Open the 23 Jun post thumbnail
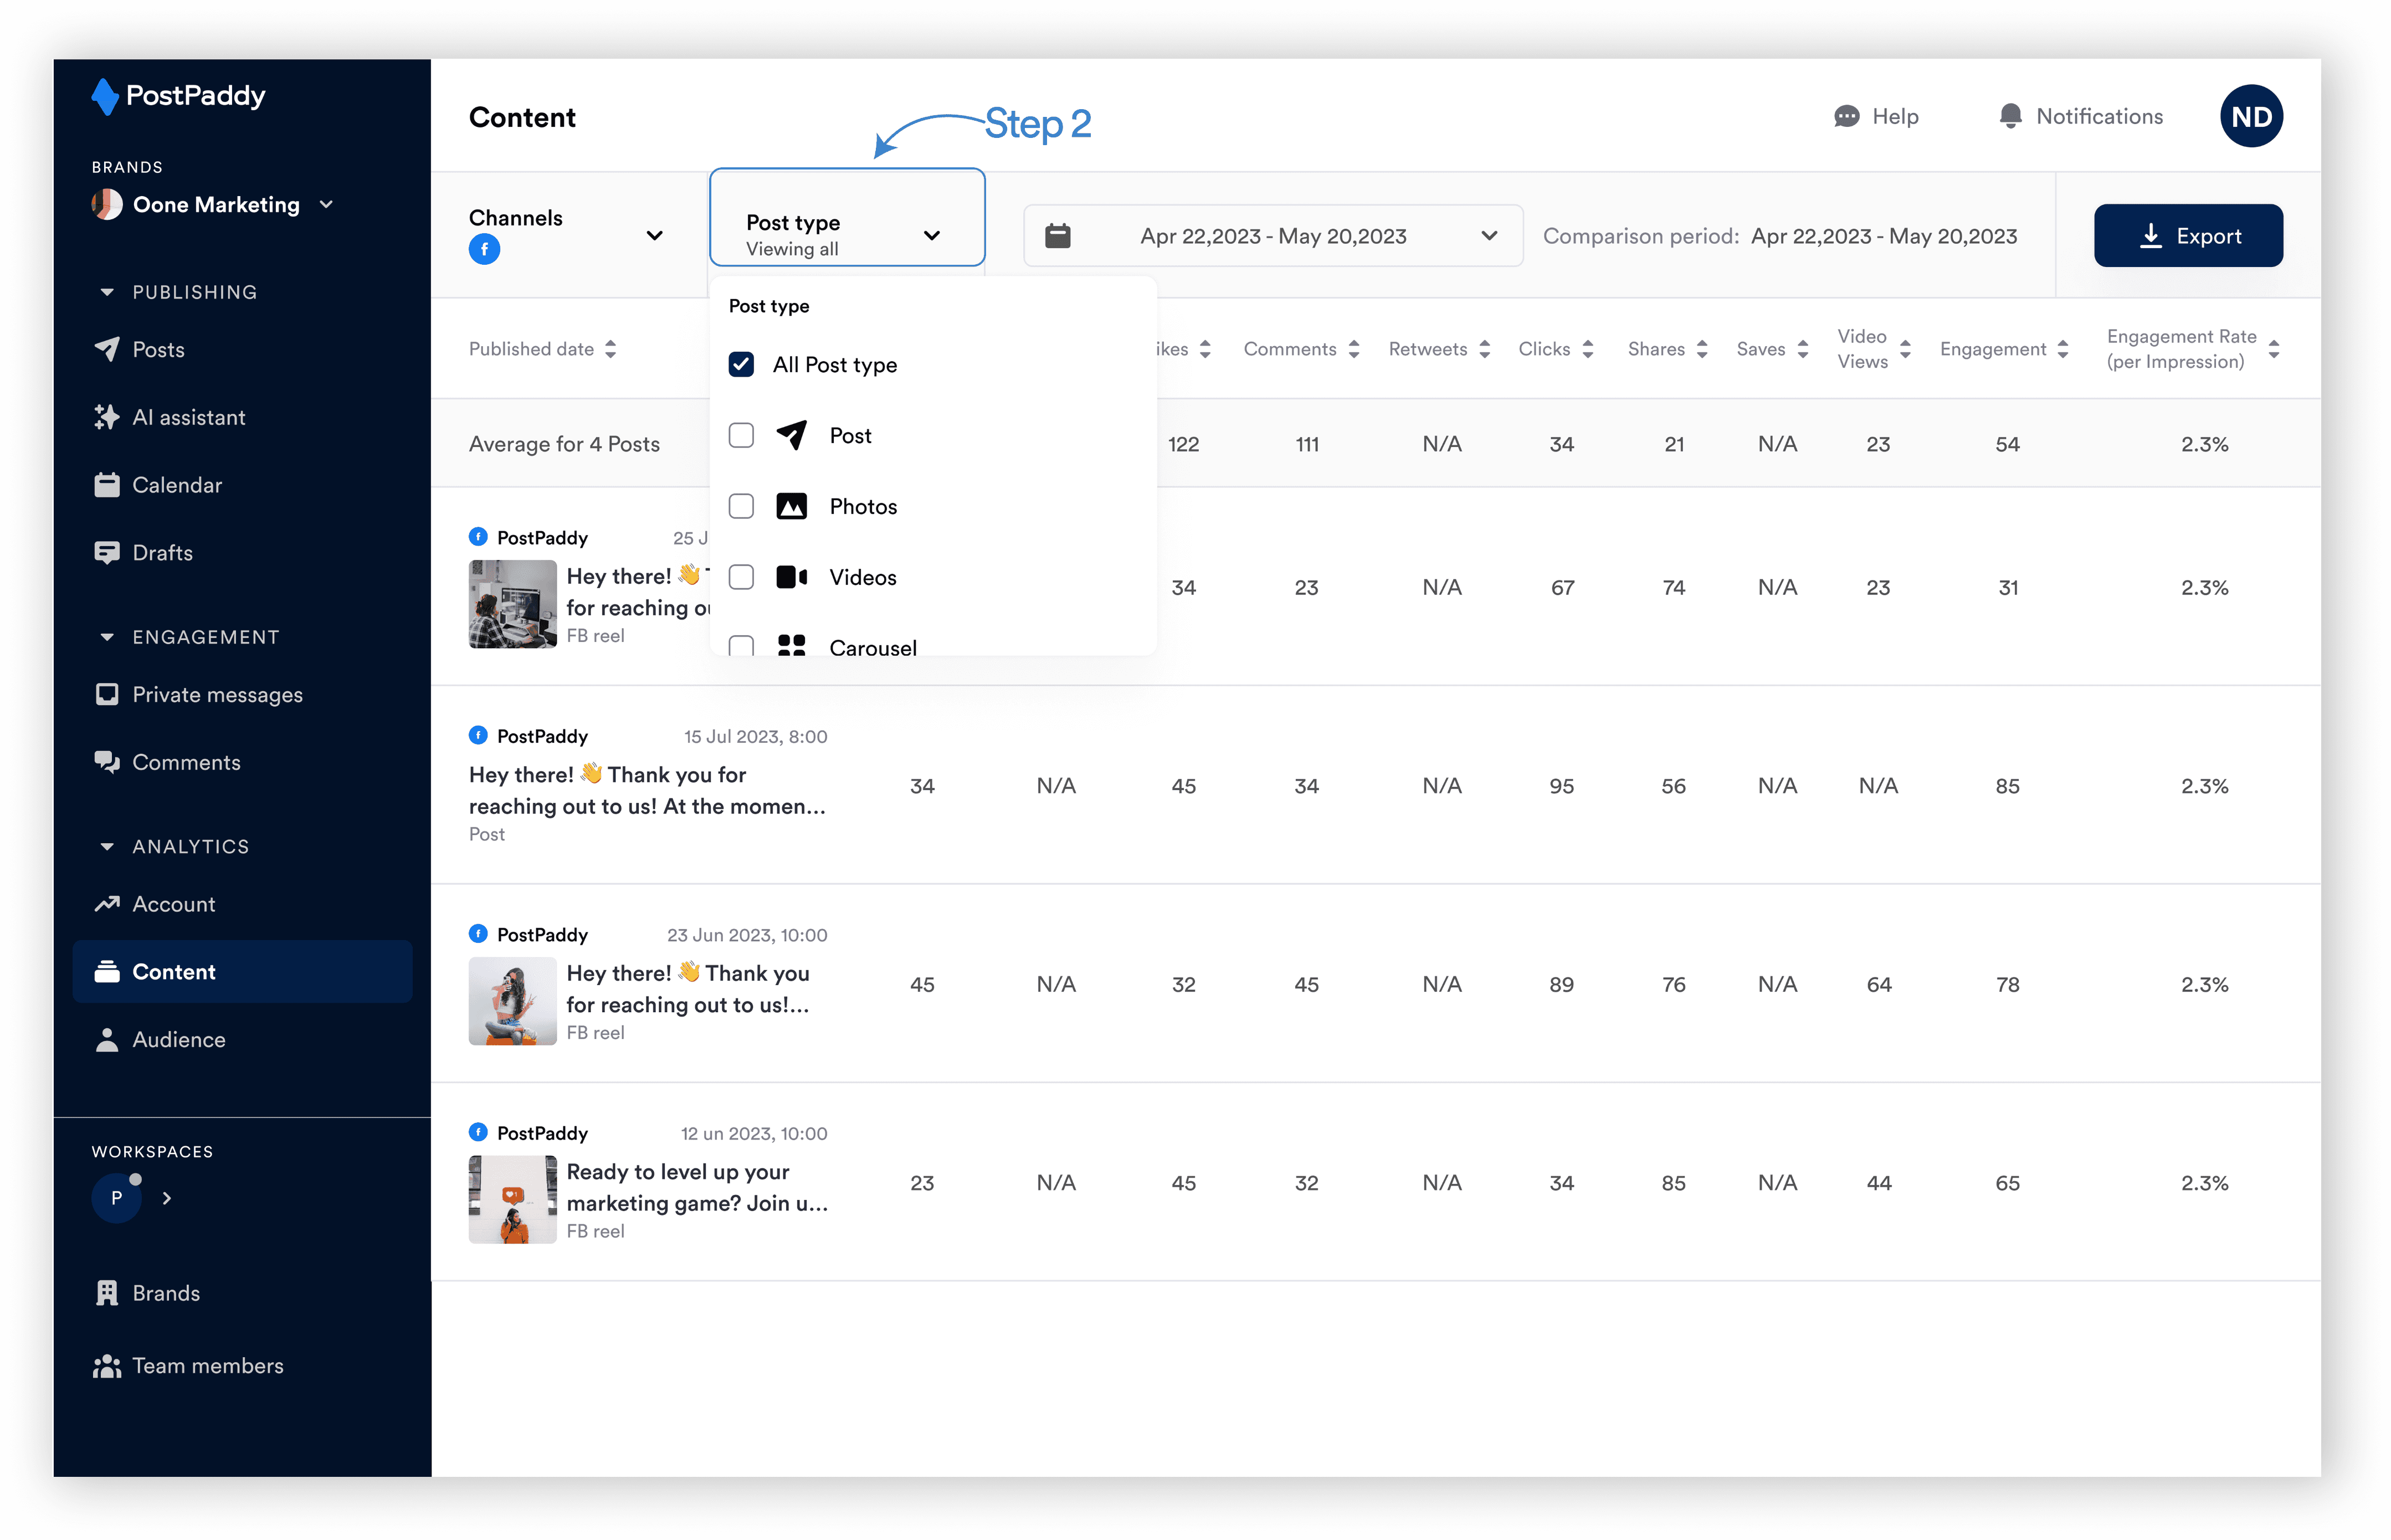2391x1540 pixels. pos(512,1001)
